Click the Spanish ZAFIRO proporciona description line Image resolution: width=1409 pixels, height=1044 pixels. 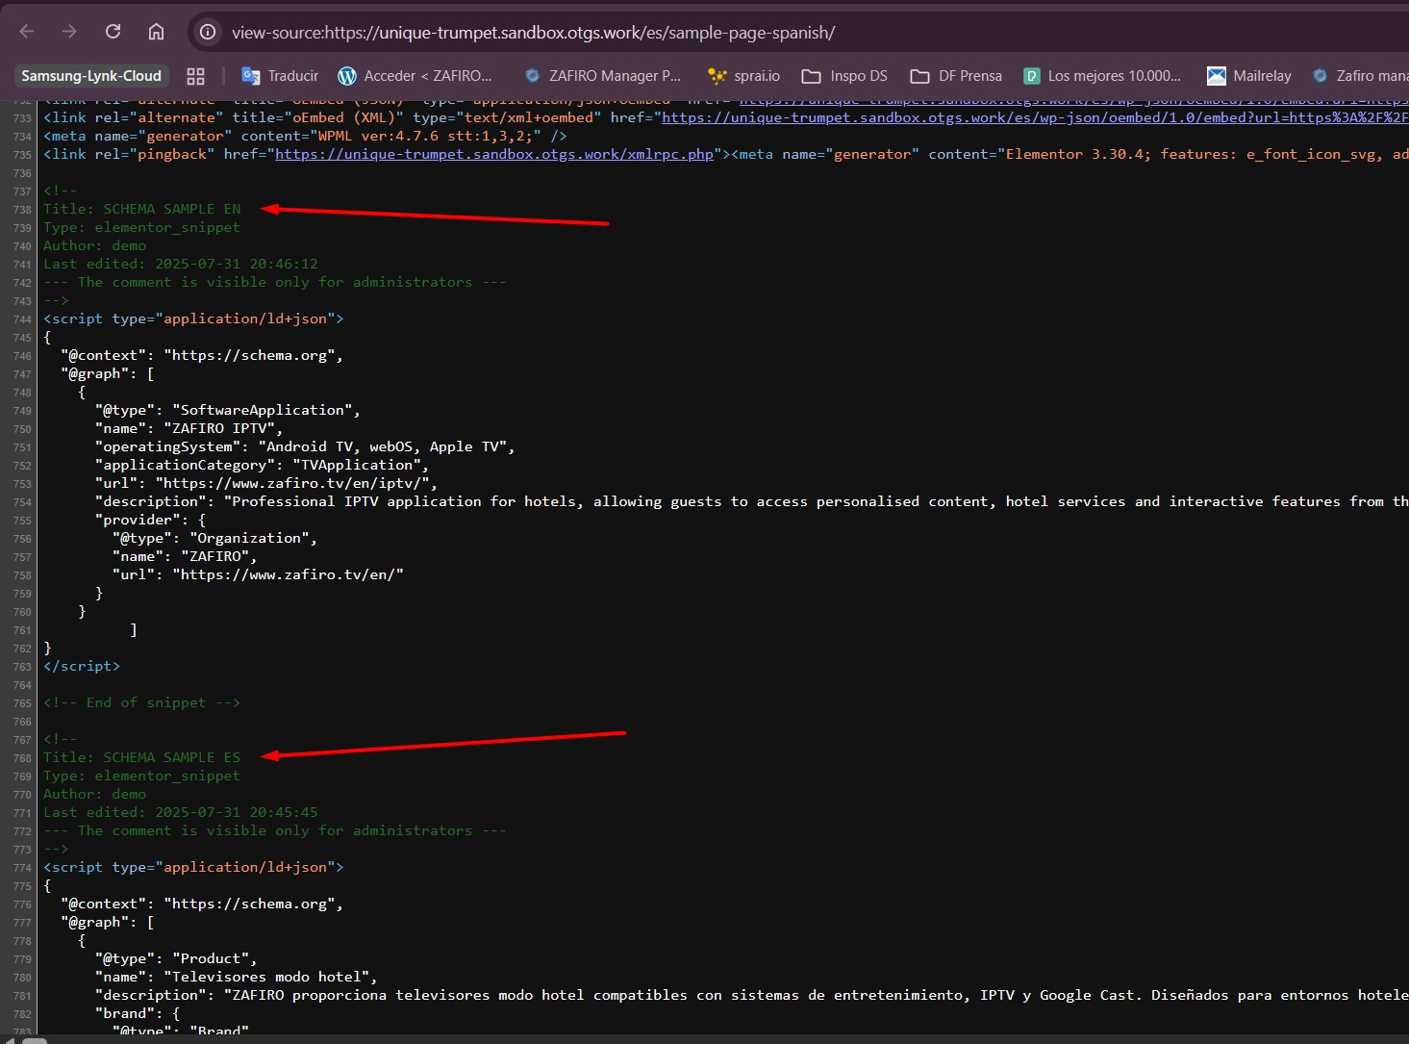(751, 995)
